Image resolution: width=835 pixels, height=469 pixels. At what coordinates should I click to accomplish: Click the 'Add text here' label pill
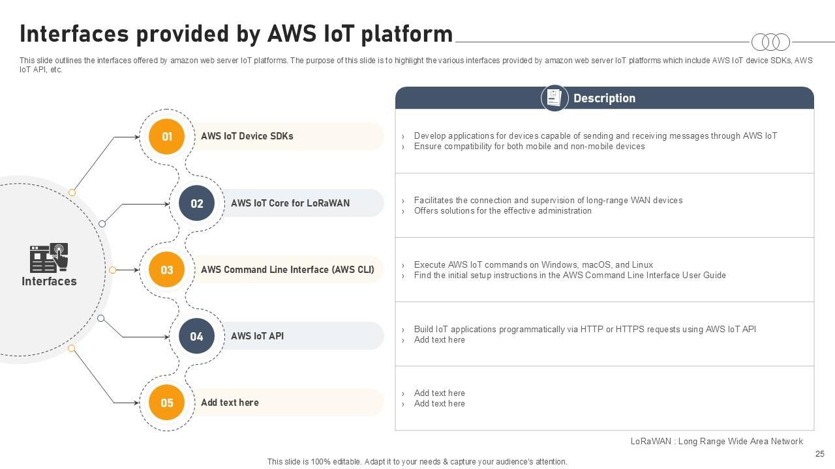click(230, 403)
